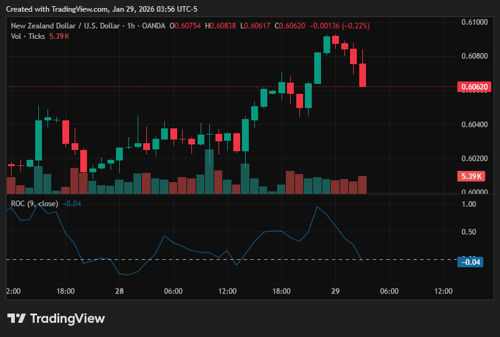Click the 0.60800 price scale label

(475, 56)
